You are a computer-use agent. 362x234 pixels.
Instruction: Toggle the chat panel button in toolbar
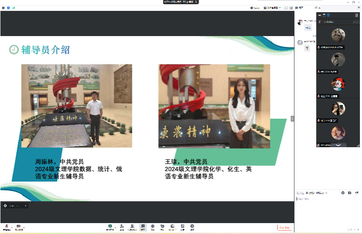point(143,227)
